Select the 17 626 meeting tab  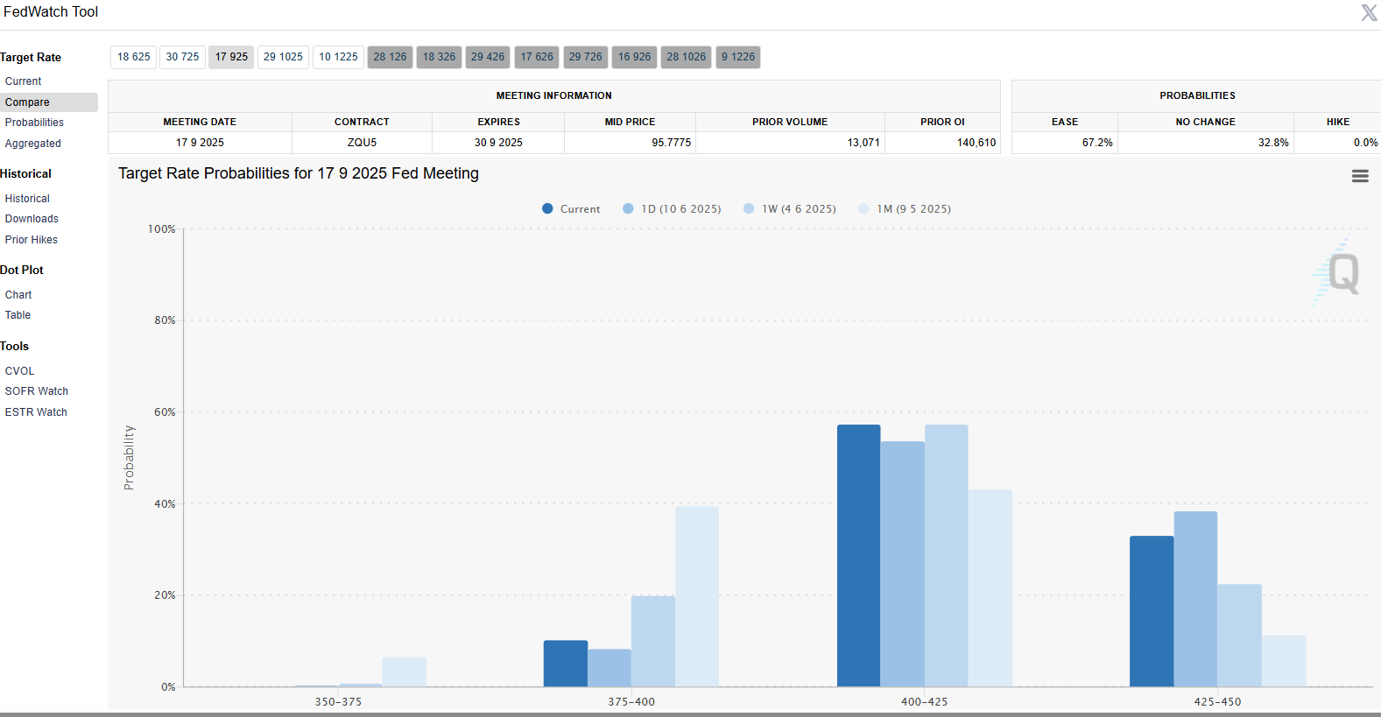(537, 57)
